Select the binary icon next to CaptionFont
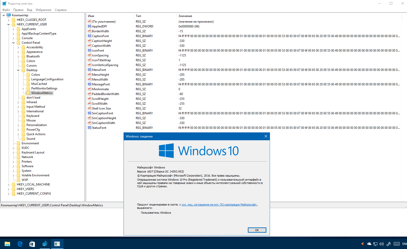407x249 pixels. [x=89, y=36]
